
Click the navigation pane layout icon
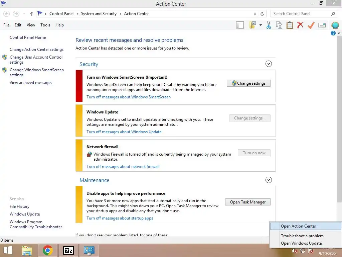pos(240,25)
